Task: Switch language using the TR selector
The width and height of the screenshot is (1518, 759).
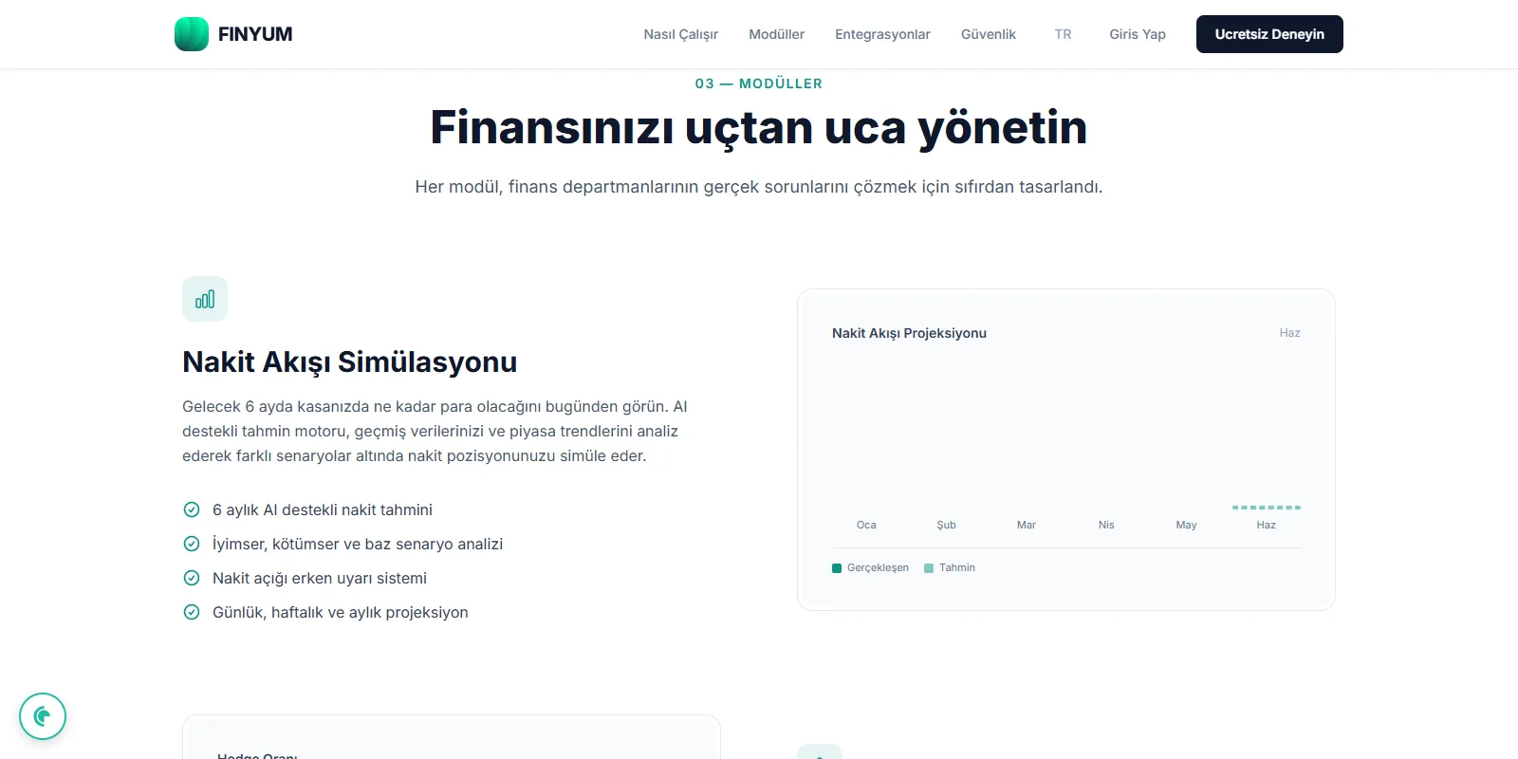Action: pos(1063,34)
